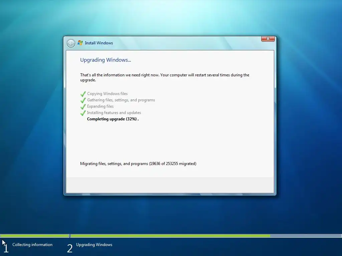Click the checkmark next to Copying Windows files
This screenshot has width=342, height=256.
pos(83,94)
